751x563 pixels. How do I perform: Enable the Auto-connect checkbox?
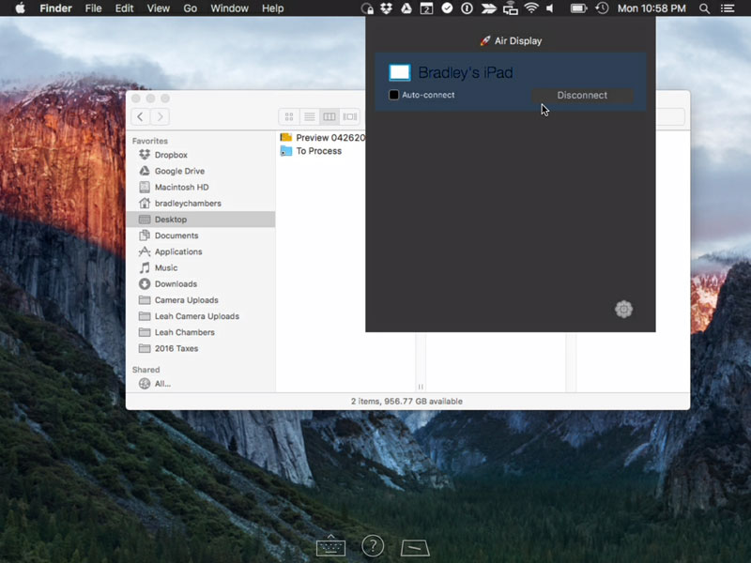tap(393, 95)
